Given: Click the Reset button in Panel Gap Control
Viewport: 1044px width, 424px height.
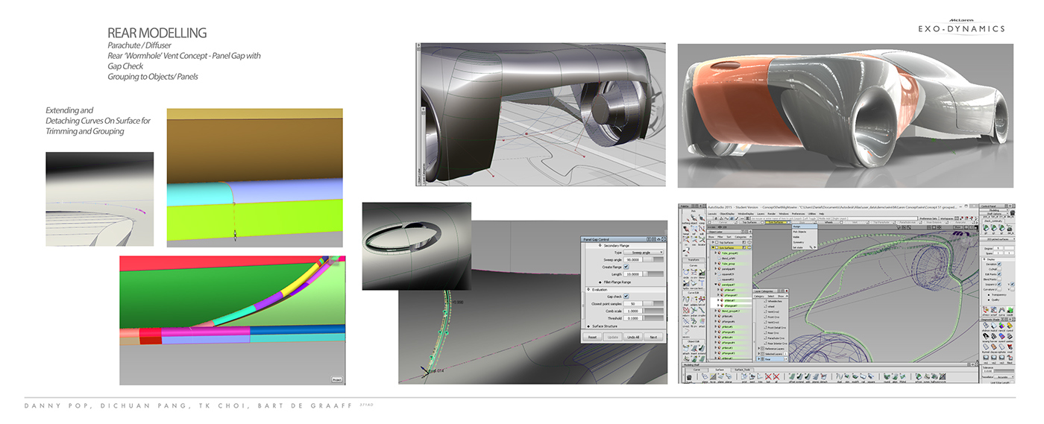Looking at the screenshot, I should (x=592, y=338).
